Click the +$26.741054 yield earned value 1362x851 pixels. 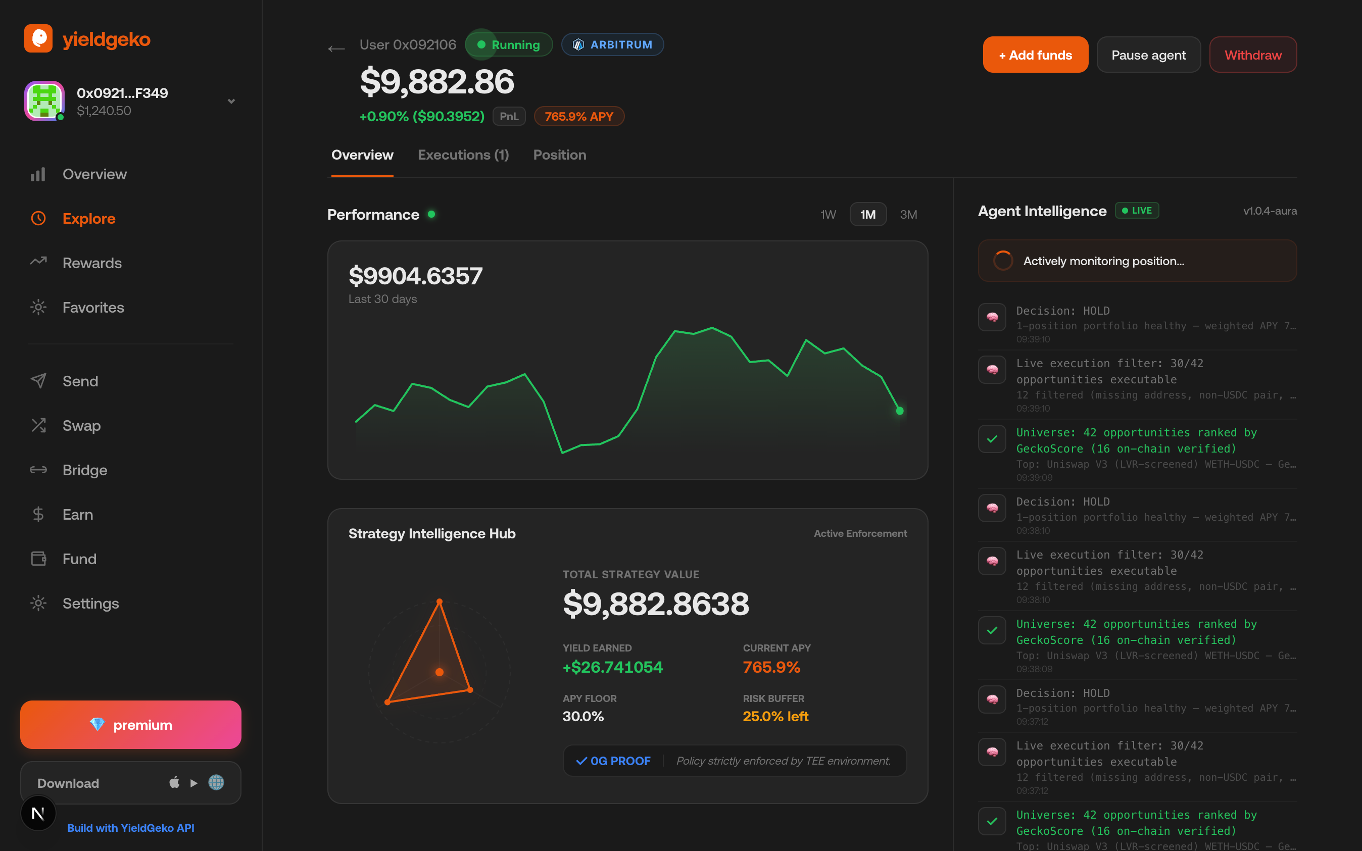(613, 667)
